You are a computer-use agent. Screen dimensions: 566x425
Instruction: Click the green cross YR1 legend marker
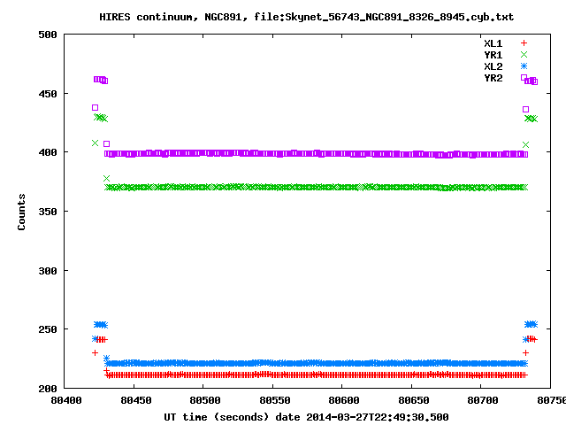524,55
